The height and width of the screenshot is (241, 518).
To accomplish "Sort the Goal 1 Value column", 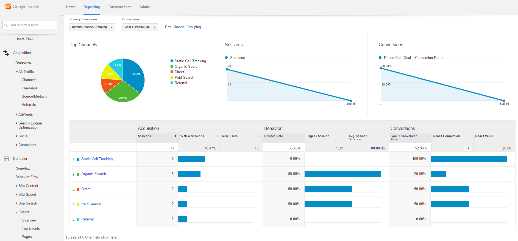I will click(512, 136).
